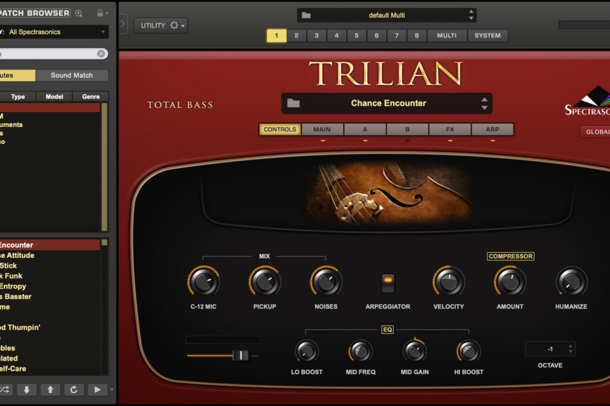Click the Utility gear icon
Image resolution: width=610 pixels, height=406 pixels.
tap(174, 26)
